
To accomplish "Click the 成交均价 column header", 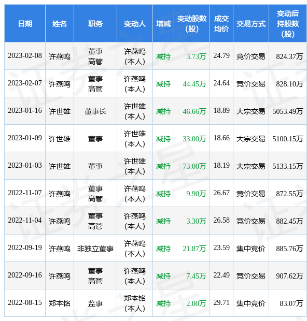I will click(221, 24).
